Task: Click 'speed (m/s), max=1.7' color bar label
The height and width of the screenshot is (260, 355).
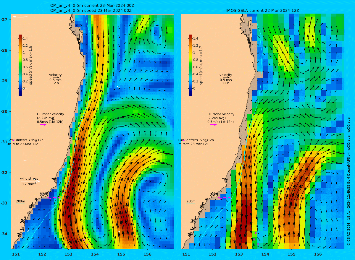Action: [201, 65]
